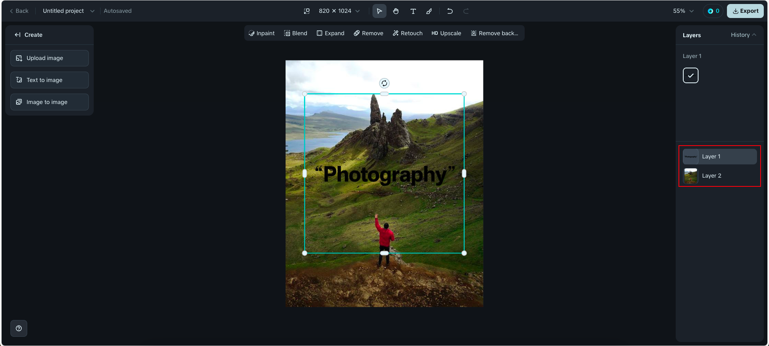Open the help question mark button
The width and height of the screenshot is (769, 346).
pyautogui.click(x=19, y=328)
